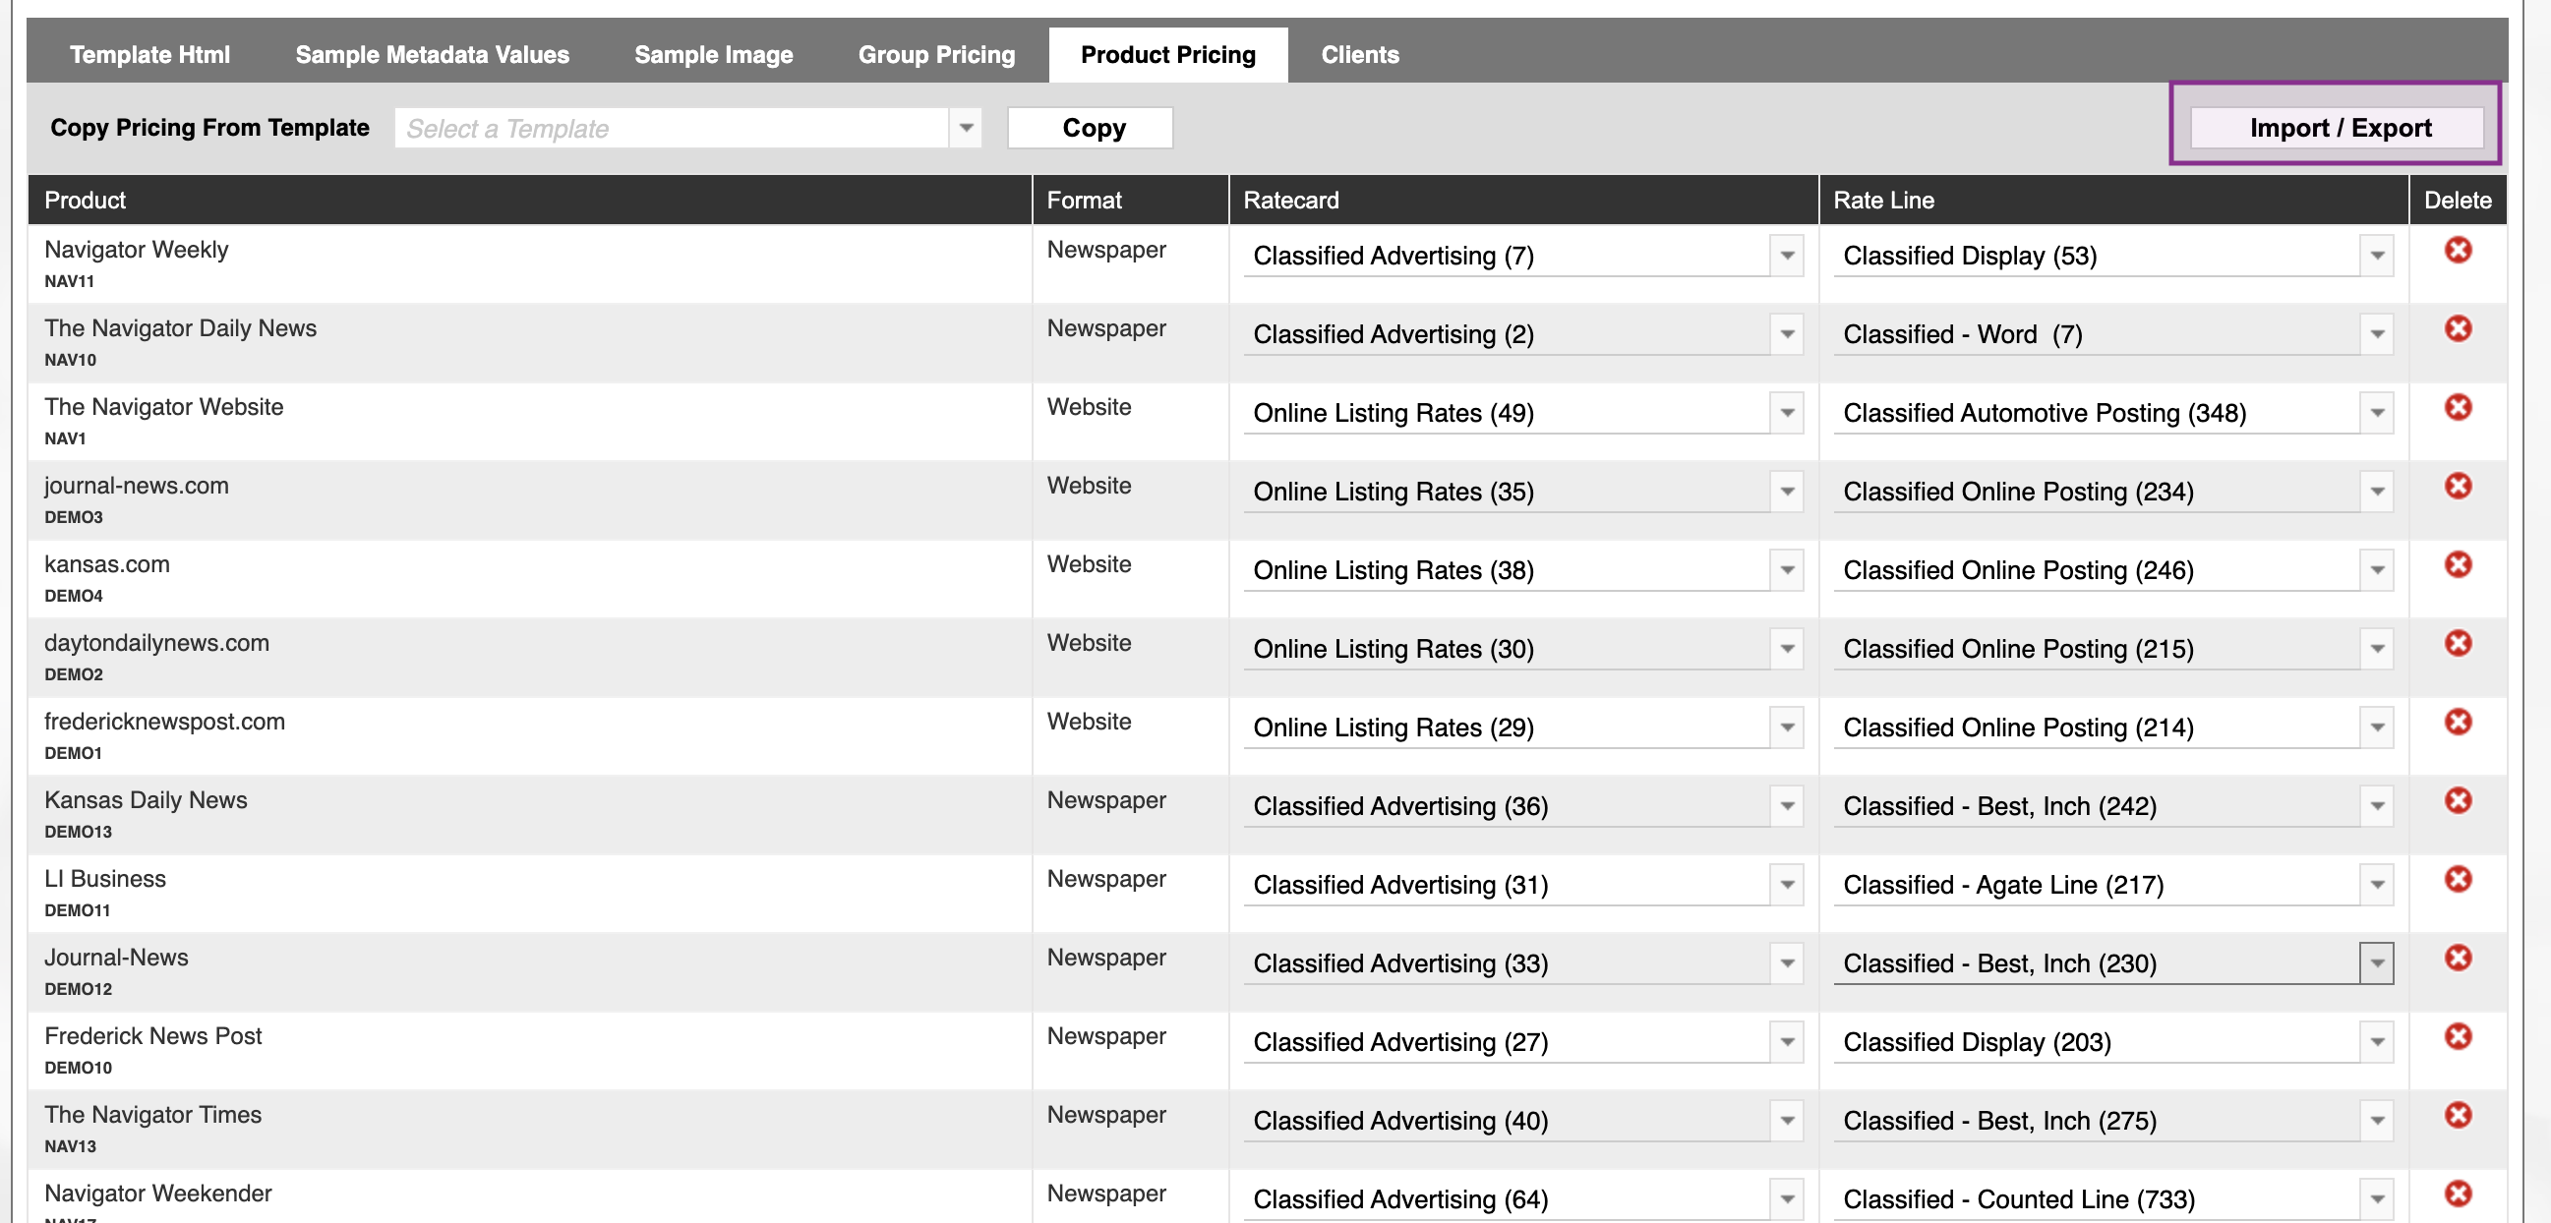Go to the Template Html tab
2551x1223 pixels.
click(x=149, y=55)
